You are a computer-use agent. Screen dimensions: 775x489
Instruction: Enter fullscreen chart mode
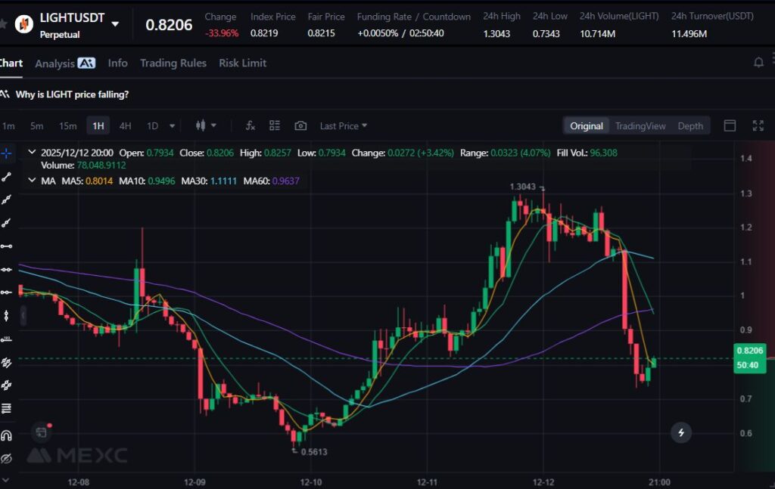(x=758, y=125)
